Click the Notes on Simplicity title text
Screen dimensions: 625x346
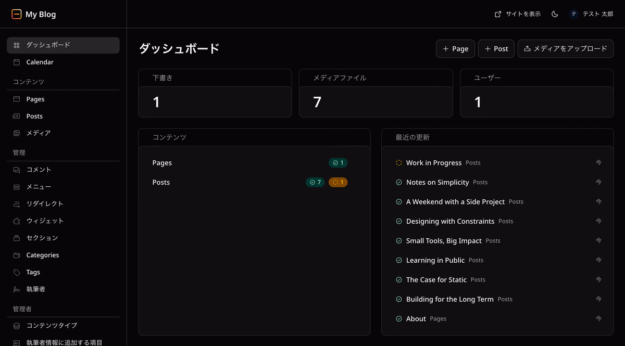[x=438, y=183]
